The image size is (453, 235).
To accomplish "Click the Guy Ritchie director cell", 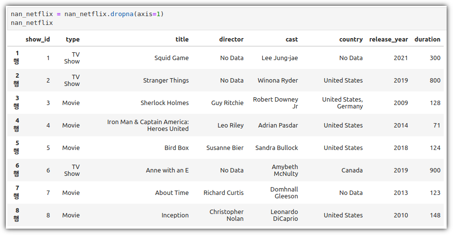I will coord(227,103).
